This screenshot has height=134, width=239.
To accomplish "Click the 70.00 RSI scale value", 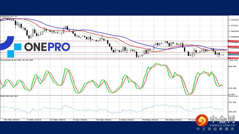I will [231, 102].
